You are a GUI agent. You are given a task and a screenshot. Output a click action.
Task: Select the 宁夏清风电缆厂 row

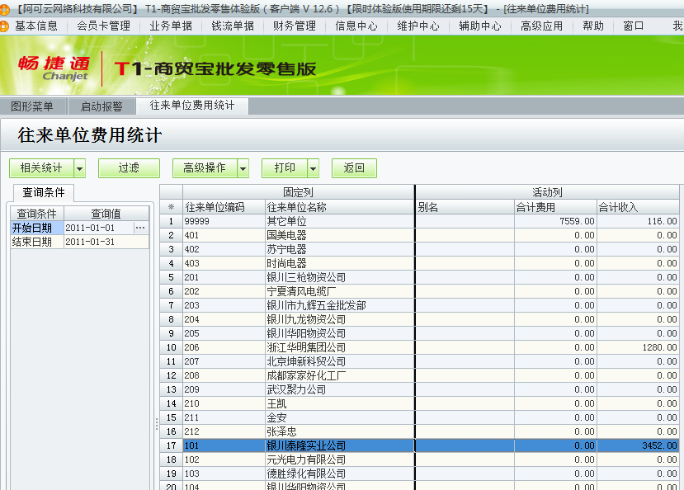pos(420,291)
